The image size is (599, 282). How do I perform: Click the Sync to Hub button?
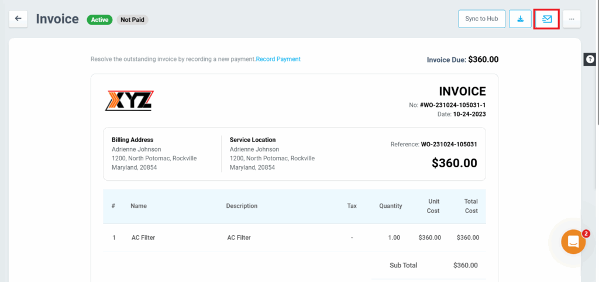click(x=481, y=19)
